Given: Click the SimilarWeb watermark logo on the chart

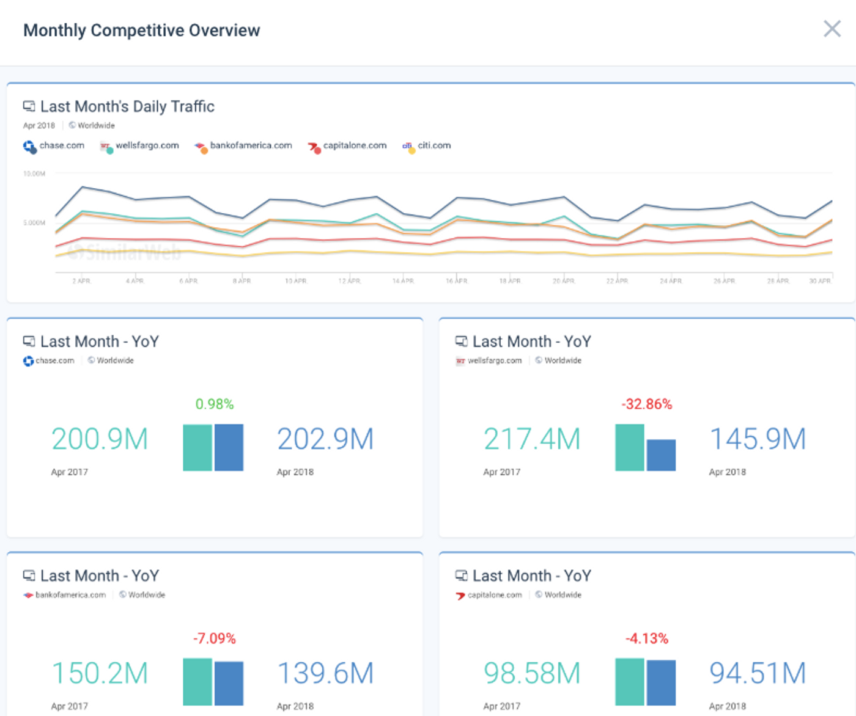Looking at the screenshot, I should click(x=125, y=250).
